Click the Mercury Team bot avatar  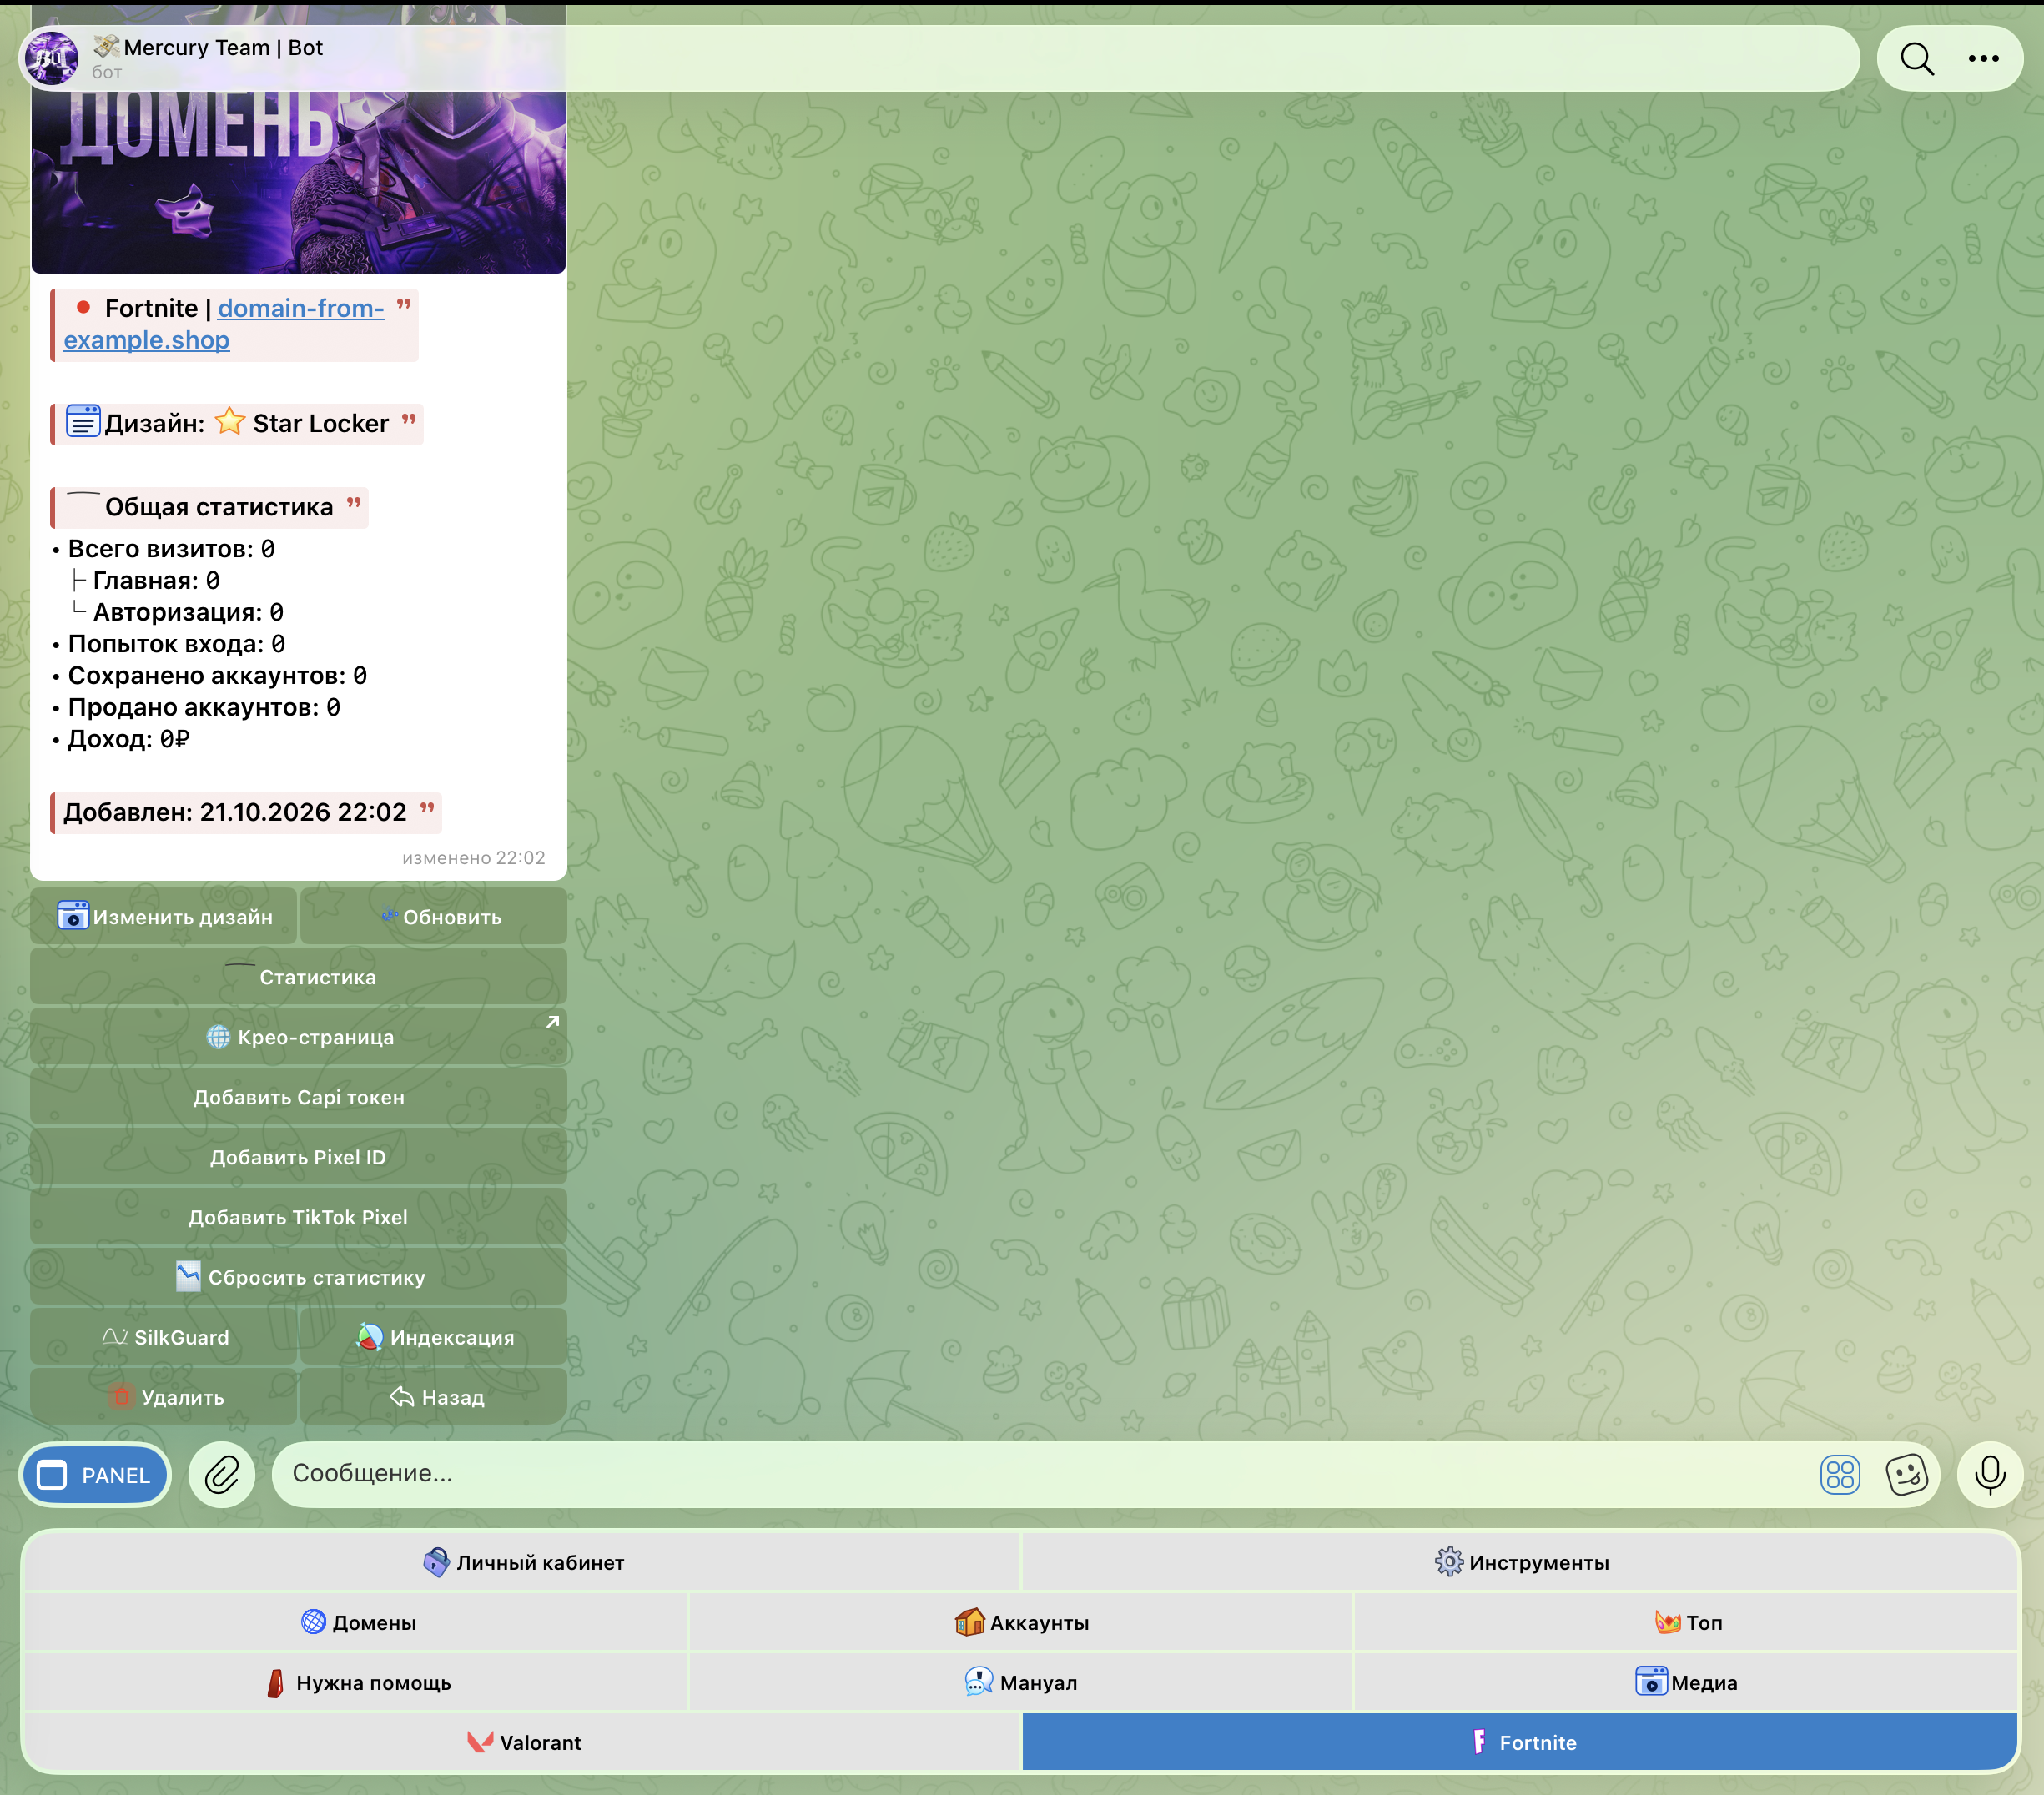click(52, 58)
